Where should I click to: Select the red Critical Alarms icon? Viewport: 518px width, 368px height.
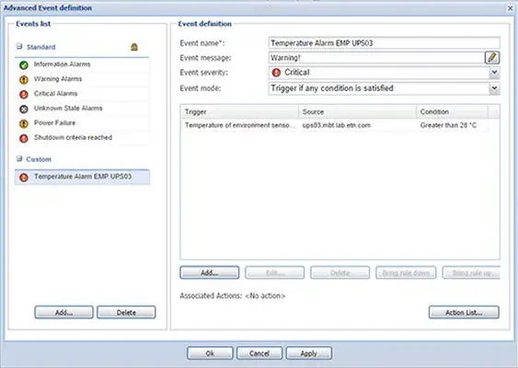(x=24, y=95)
